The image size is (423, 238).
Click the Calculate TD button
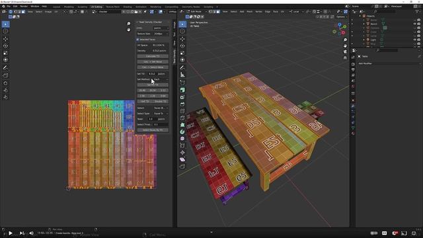pyautogui.click(x=153, y=56)
